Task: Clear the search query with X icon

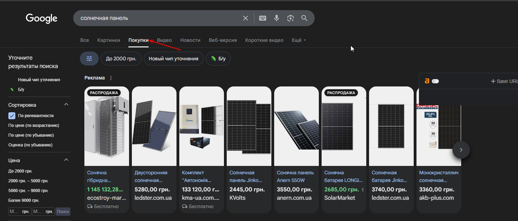Action: [x=246, y=18]
